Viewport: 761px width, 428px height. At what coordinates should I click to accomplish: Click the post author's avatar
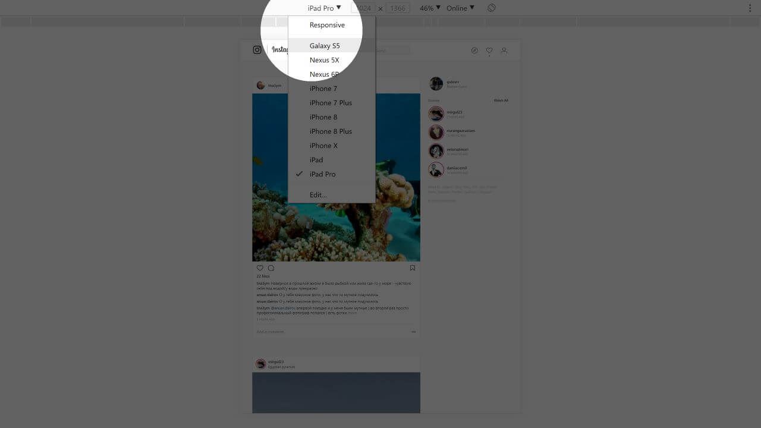(260, 85)
